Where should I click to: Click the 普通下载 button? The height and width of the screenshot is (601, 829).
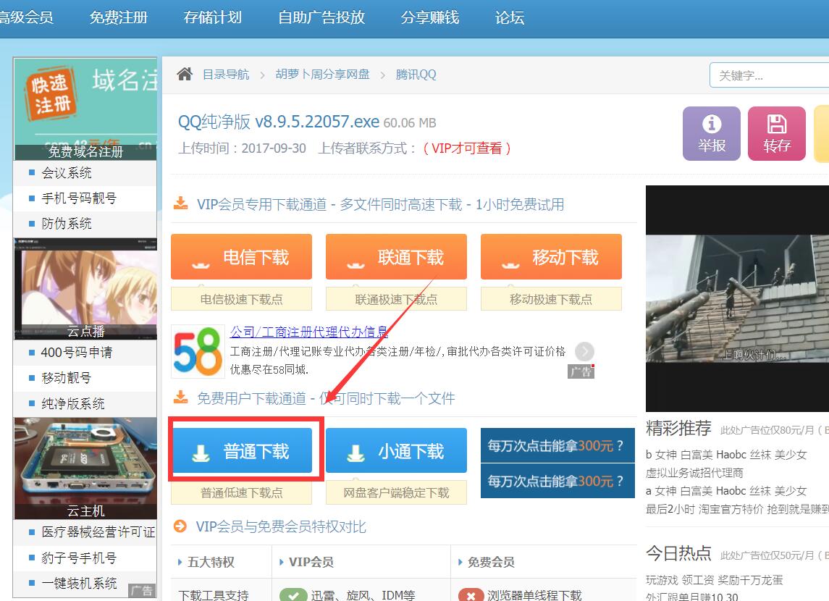coord(241,450)
